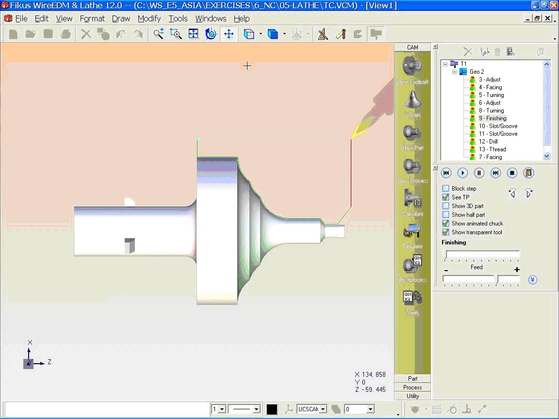Enable the Block step checkbox

[445, 189]
